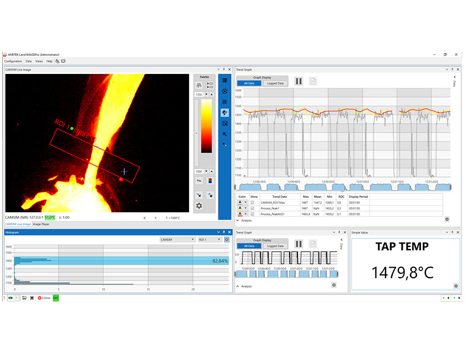Viewport: 466px width, 350px height.
Task: Select the zoom magnifier tool
Action: [225, 134]
